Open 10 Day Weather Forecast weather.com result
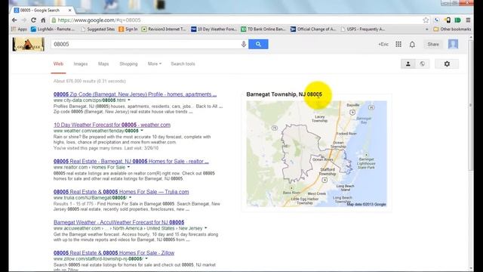The image size is (483, 272). point(112,125)
